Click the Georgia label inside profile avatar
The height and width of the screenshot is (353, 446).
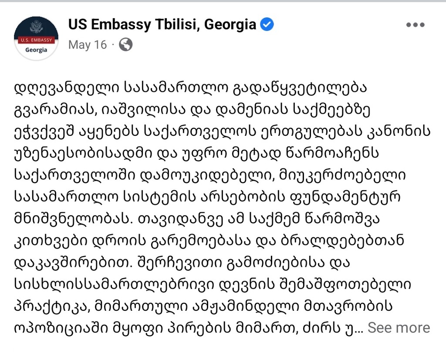pyautogui.click(x=36, y=50)
